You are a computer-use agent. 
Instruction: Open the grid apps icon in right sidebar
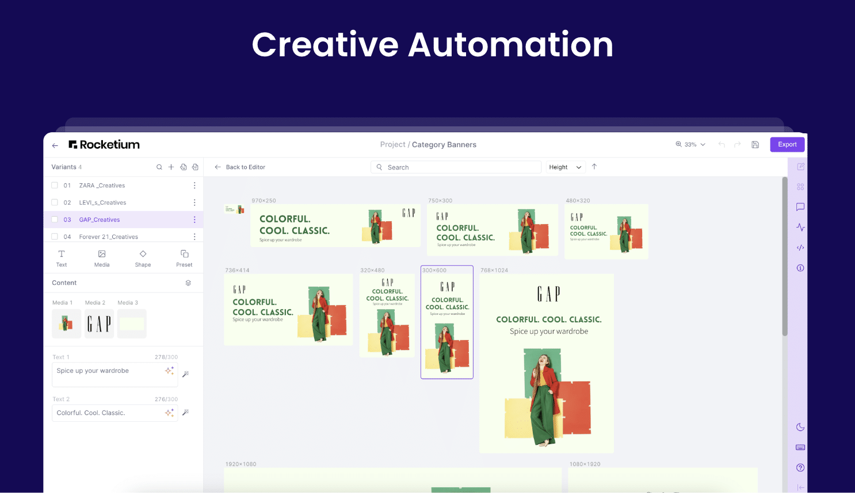tap(800, 187)
